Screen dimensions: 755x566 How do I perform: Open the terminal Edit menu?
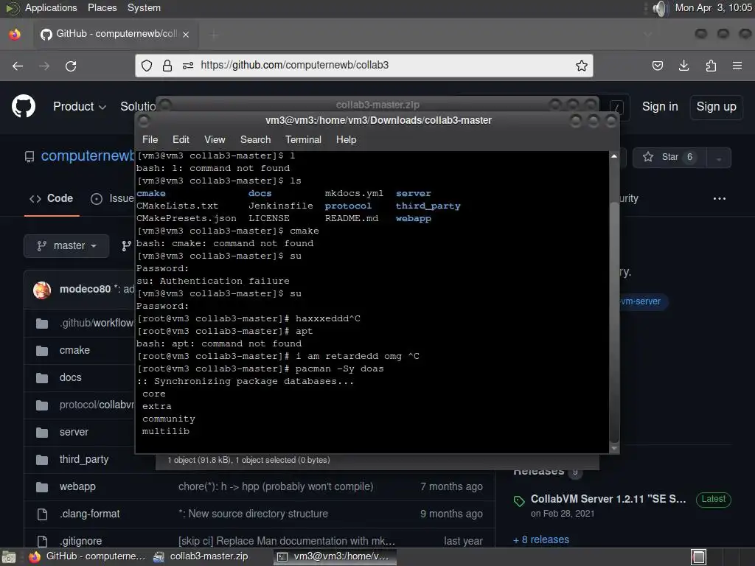pos(181,139)
